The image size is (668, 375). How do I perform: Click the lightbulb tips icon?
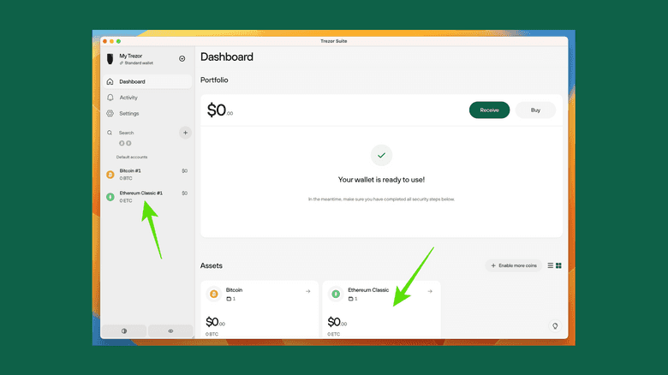coord(555,326)
